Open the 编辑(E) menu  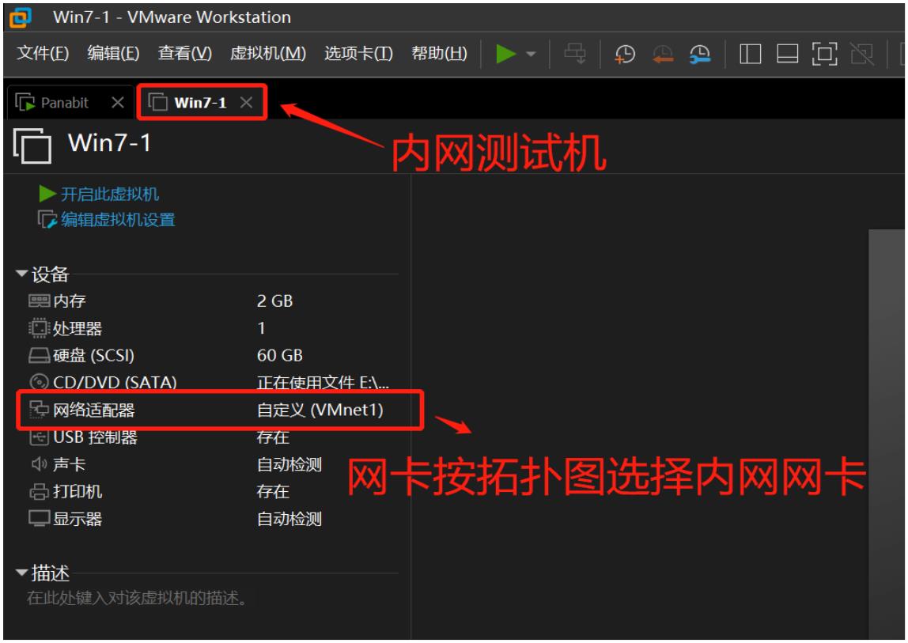point(114,53)
